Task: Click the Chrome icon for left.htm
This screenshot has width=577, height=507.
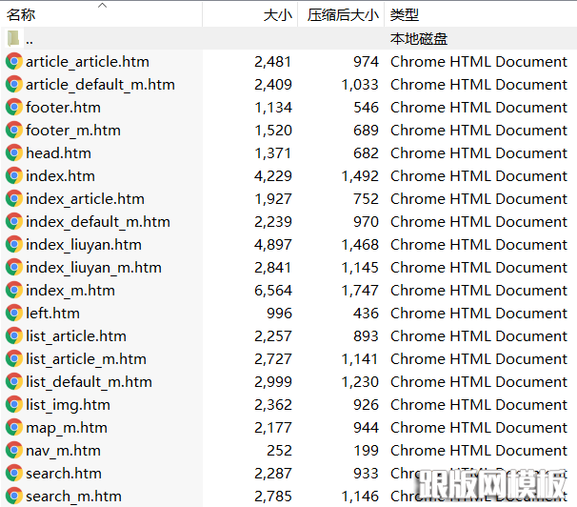Action: (14, 313)
